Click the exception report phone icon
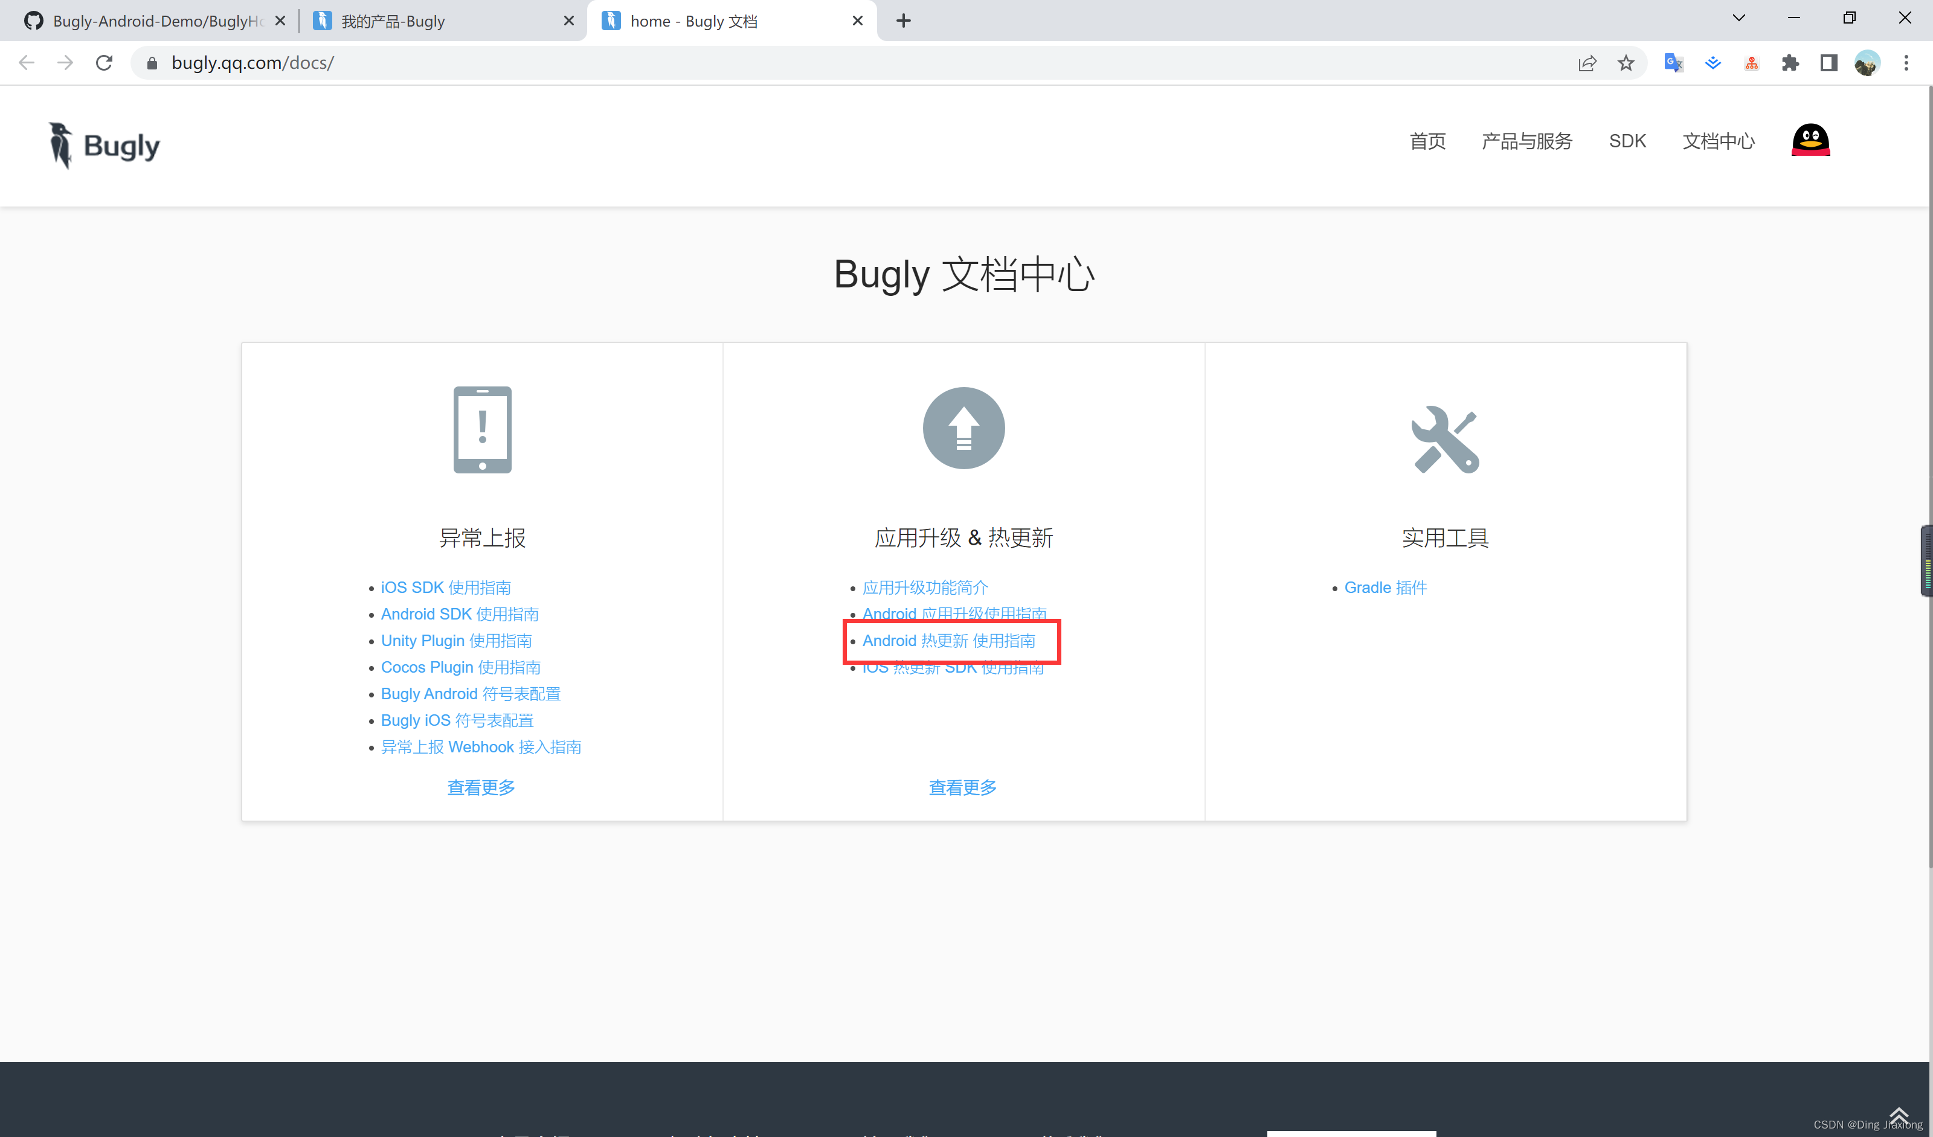Screen dimensions: 1933x1137 (481, 429)
